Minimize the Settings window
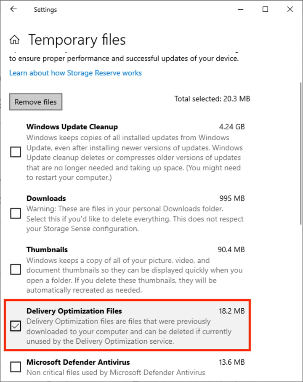The image size is (303, 382). [240, 9]
